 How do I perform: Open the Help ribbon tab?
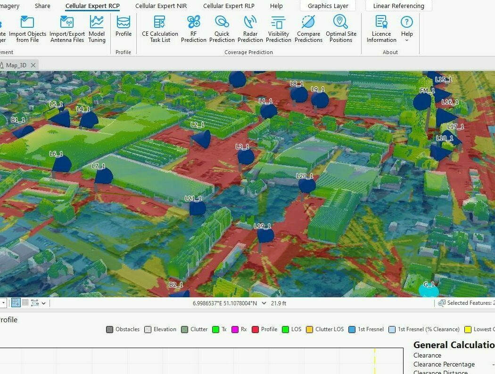[276, 6]
